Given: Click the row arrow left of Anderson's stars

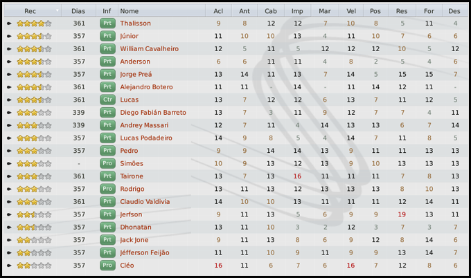Looking at the screenshot, I should coord(9,62).
